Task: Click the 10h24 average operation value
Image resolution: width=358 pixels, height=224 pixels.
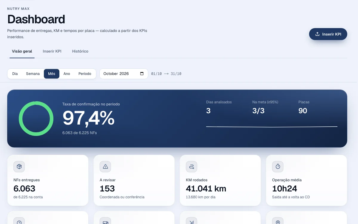Action: (285, 189)
